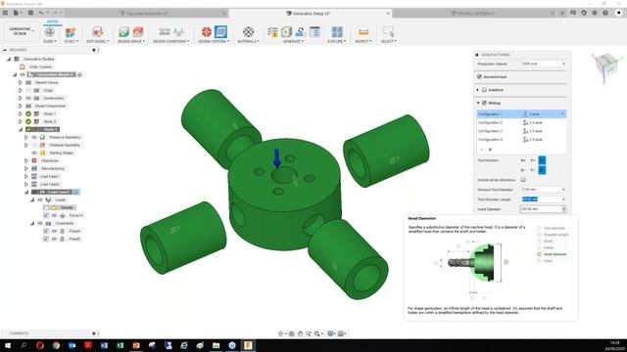
Task: Open the data panel grid icon
Action: point(5,13)
